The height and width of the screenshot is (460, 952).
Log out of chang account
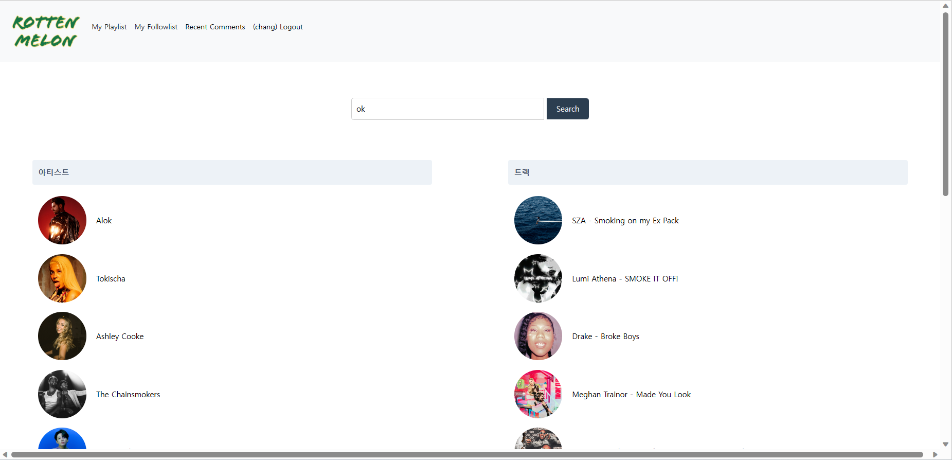[278, 27]
